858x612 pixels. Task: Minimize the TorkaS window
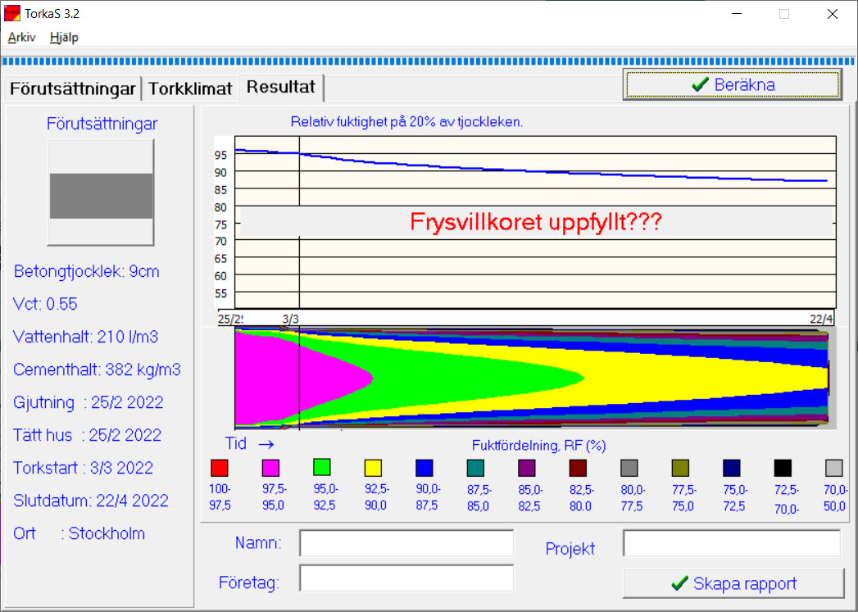737,14
